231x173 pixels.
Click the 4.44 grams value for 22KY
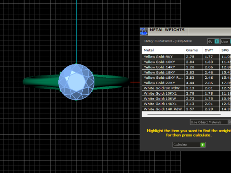pyautogui.click(x=190, y=83)
